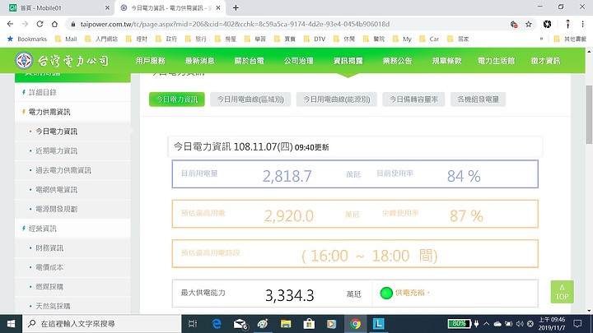Open the volume control in the tray
This screenshot has height=333, width=593.
tap(520, 324)
